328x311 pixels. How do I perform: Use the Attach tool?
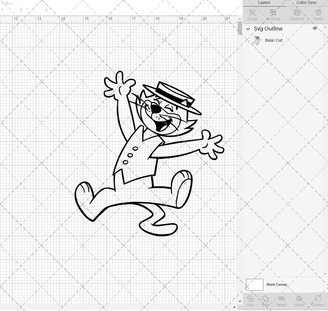(x=281, y=301)
